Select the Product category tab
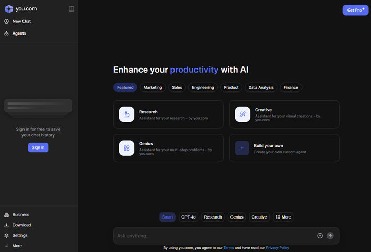Screen dimensions: 371x252 click(231, 87)
